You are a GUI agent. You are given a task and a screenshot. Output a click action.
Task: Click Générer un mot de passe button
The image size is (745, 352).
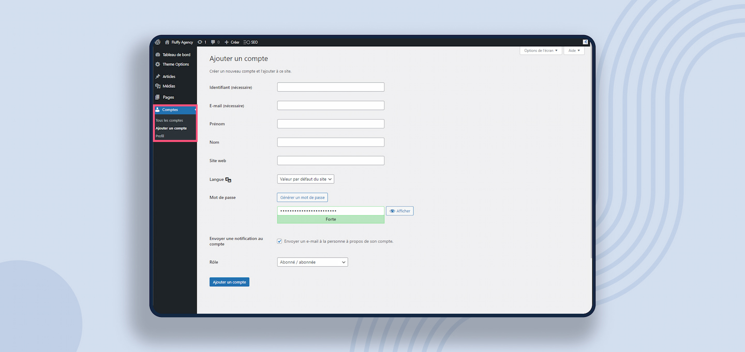point(302,197)
